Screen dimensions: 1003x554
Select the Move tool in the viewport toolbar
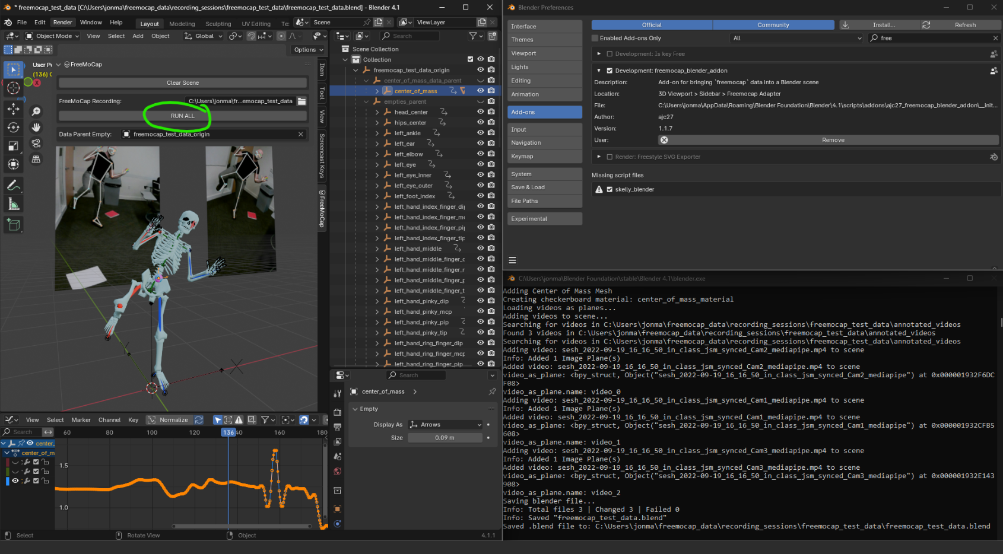point(13,109)
